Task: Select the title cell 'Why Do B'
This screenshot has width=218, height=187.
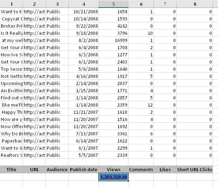Action: [11, 134]
